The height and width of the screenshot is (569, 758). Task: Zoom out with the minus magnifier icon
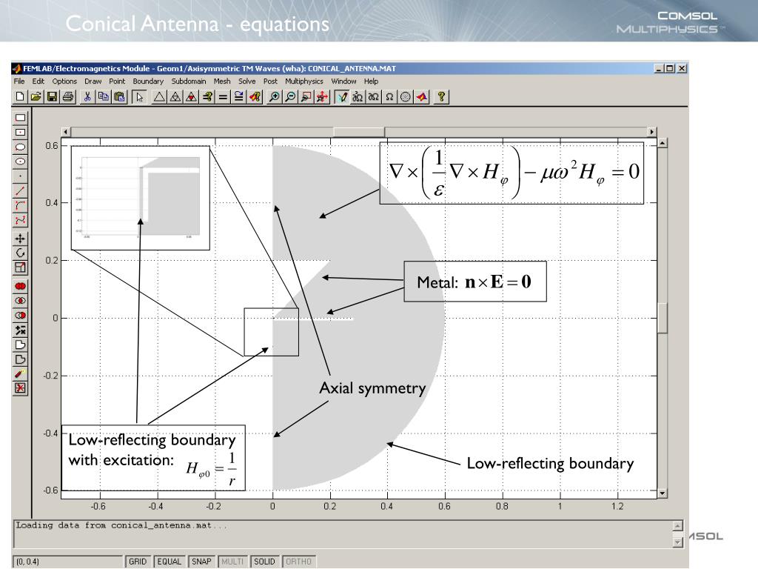coord(290,97)
